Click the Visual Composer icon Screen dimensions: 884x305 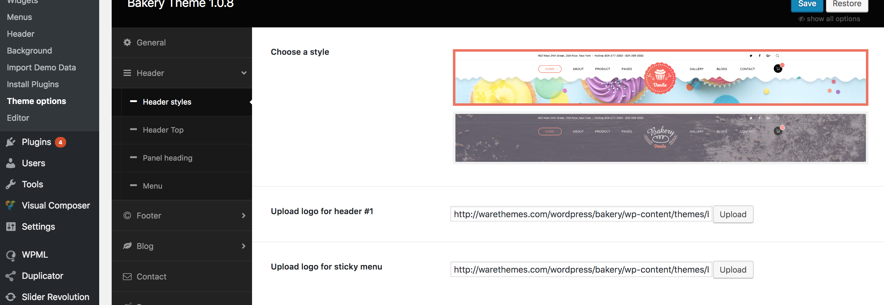click(x=11, y=205)
